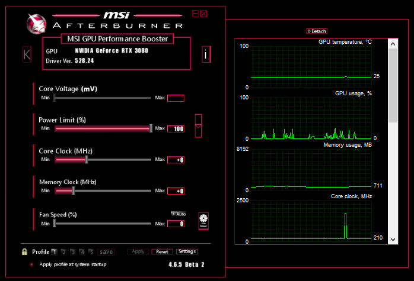Click the monitor scrollbar down arrow

393,240
